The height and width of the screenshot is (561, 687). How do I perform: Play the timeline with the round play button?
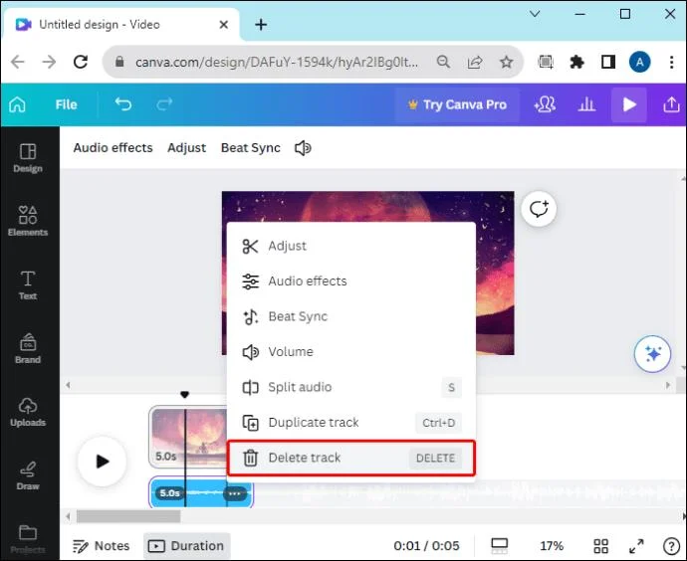pyautogui.click(x=103, y=461)
